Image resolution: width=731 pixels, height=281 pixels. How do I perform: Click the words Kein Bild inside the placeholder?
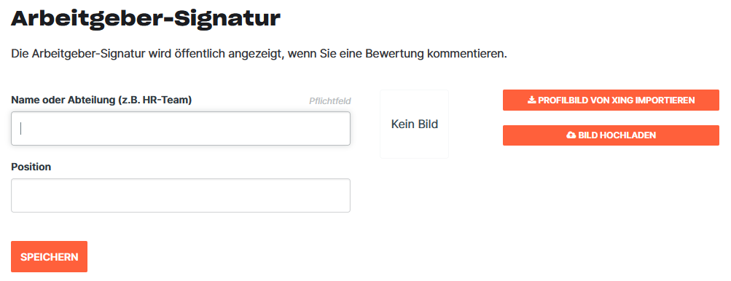coord(415,124)
